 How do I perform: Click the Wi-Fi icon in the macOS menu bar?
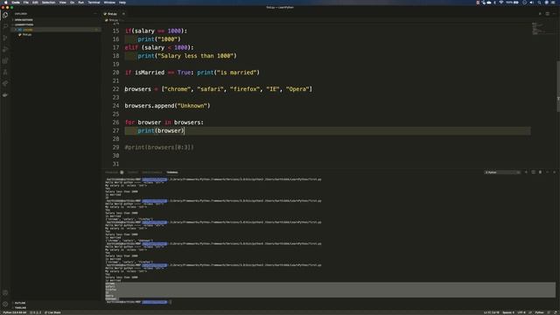point(501,3)
